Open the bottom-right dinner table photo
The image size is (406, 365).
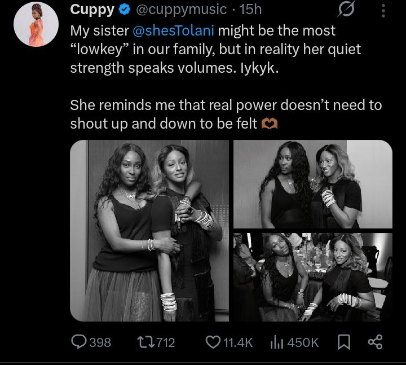tap(313, 277)
